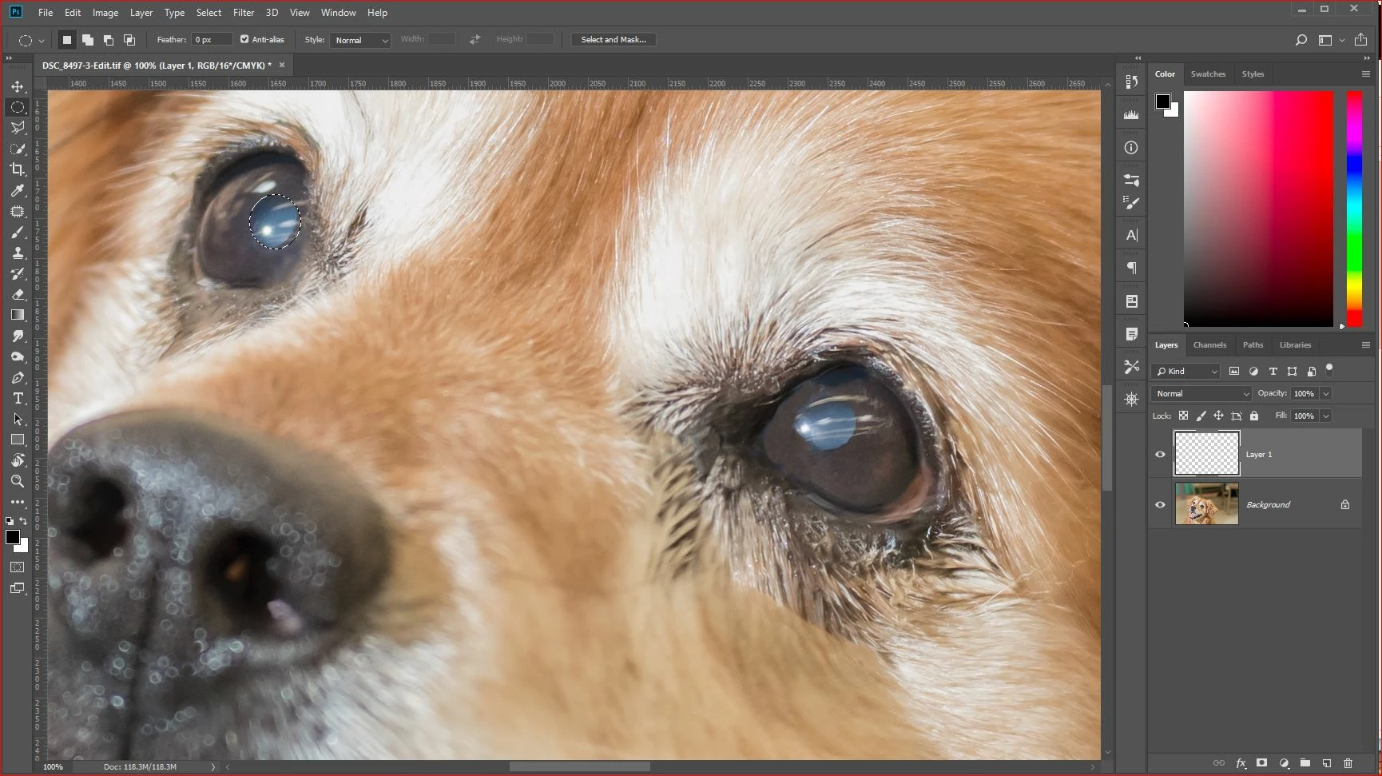Toggle the Anti-alias checkbox

click(244, 39)
